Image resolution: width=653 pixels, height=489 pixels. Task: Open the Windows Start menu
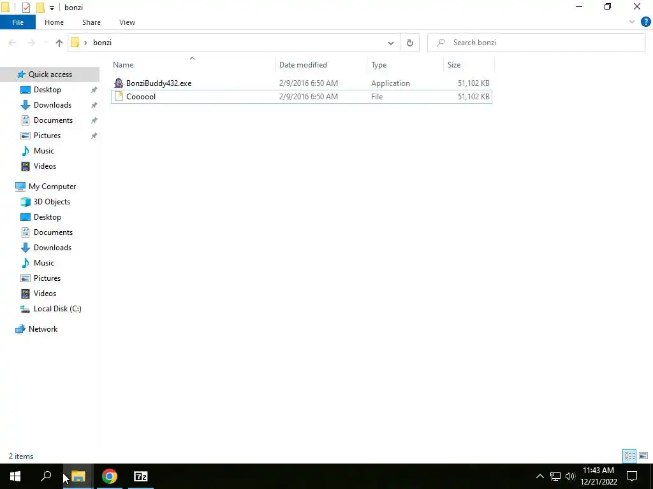[x=15, y=476]
